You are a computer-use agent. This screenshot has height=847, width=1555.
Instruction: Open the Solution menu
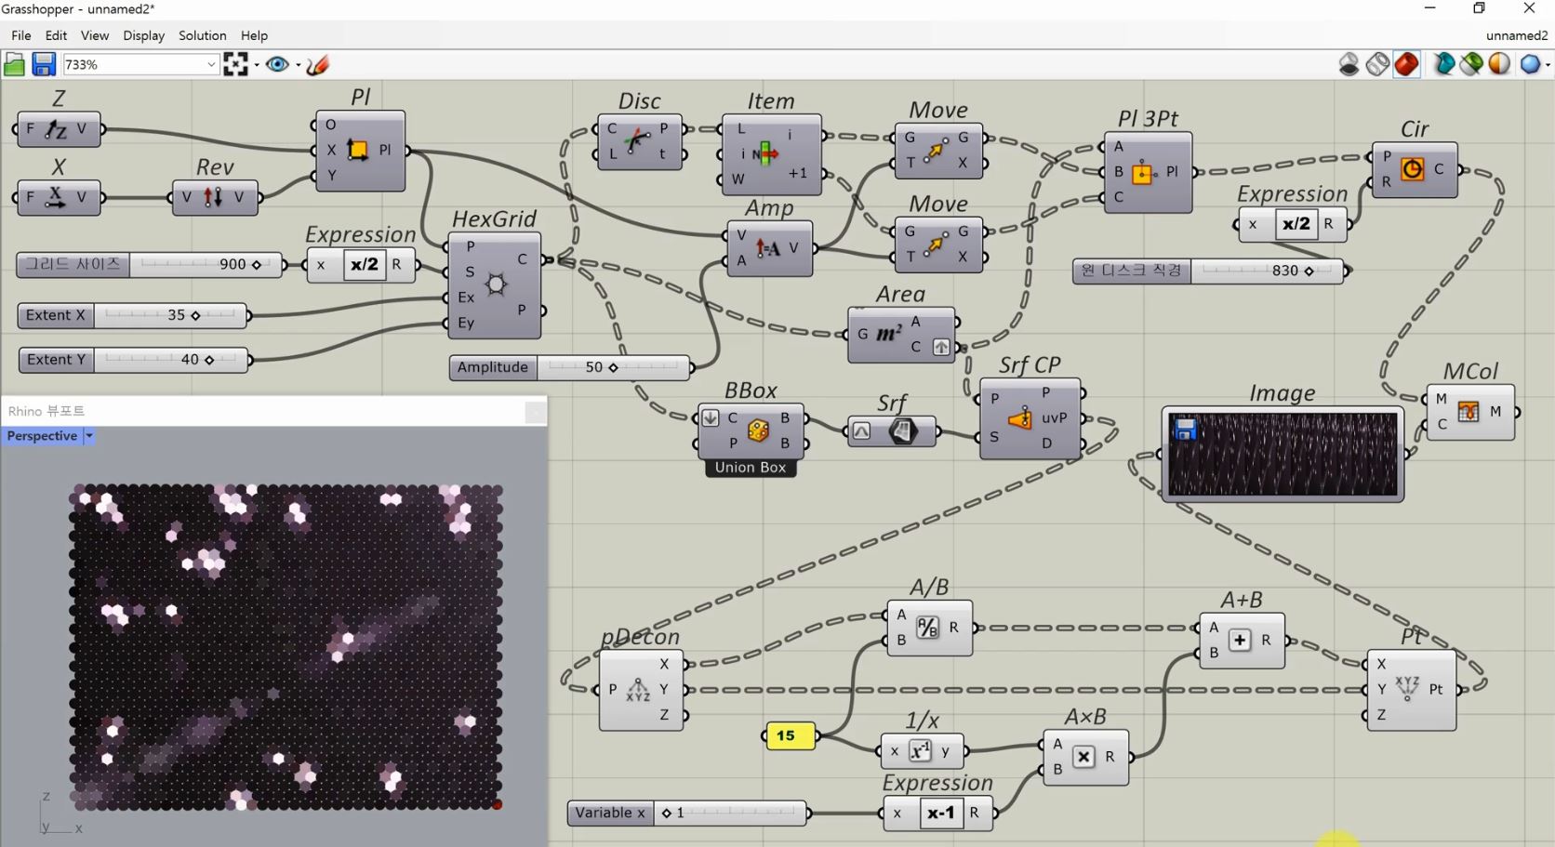[202, 35]
